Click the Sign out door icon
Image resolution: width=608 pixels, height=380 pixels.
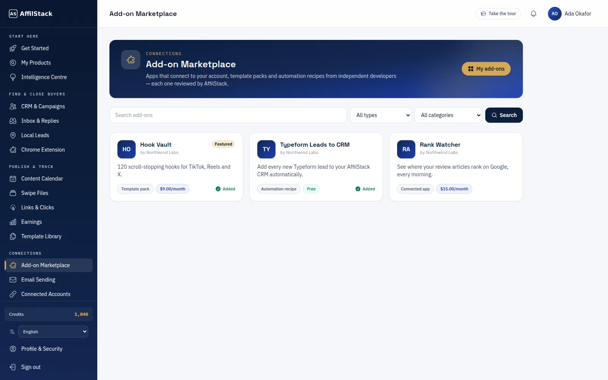click(13, 367)
